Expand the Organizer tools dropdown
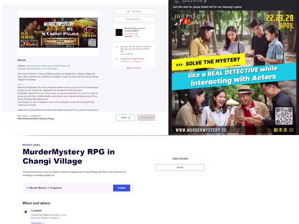Image resolution: width=299 pixels, height=224 pixels. tap(134, 19)
